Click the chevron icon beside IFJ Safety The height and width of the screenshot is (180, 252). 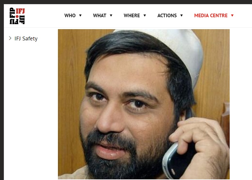(10, 38)
